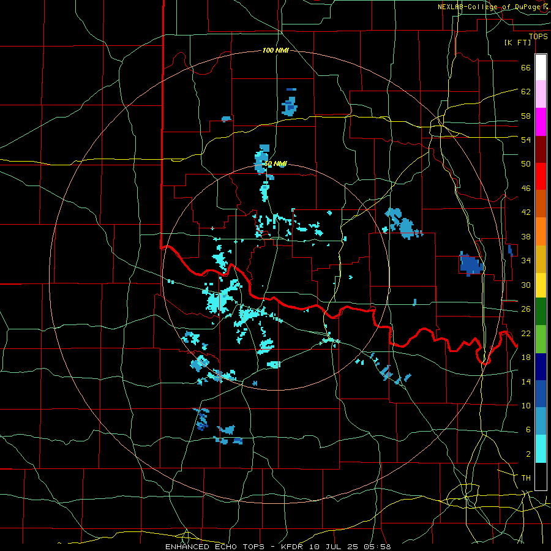Click the 34 value on the legend

click(526, 261)
